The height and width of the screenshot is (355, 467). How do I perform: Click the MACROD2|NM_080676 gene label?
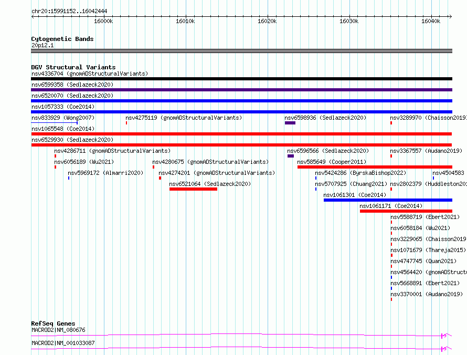58,330
